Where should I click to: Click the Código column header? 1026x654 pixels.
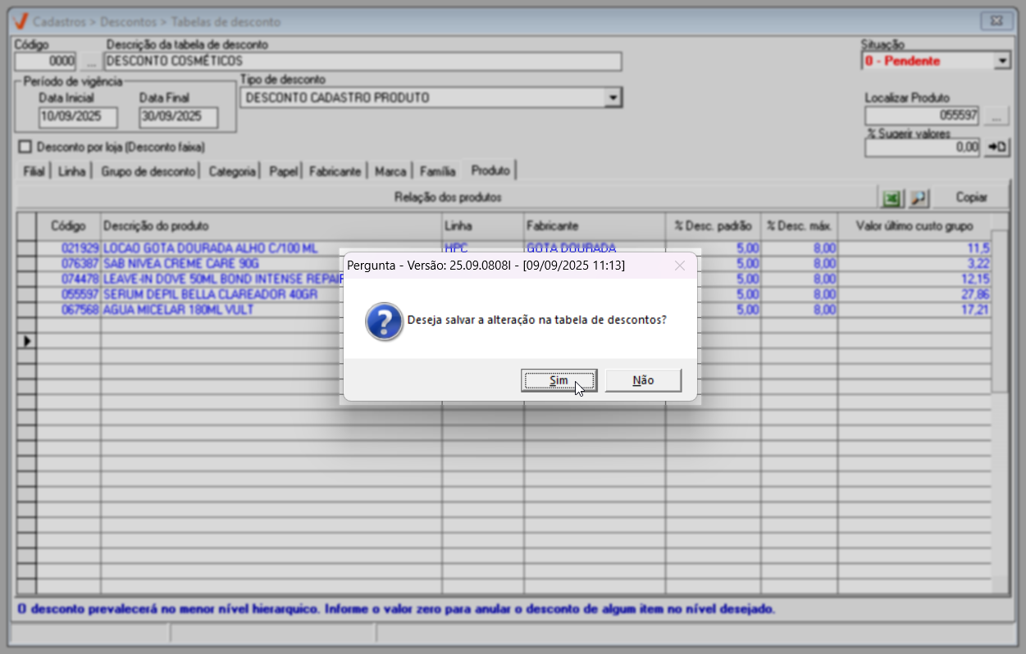(68, 225)
